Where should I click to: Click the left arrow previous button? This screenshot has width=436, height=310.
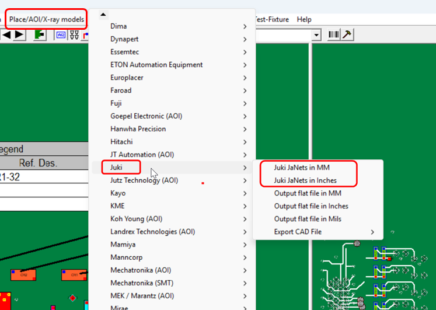6,35
